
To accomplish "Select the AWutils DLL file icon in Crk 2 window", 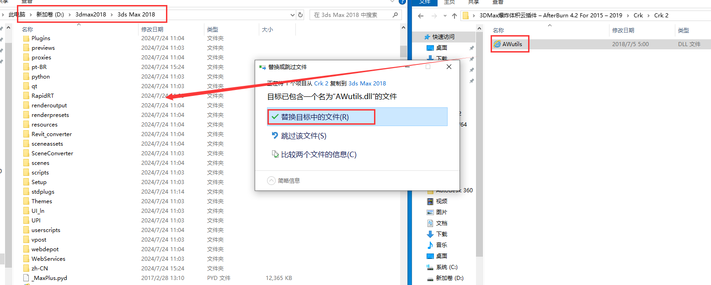I will click(x=497, y=44).
